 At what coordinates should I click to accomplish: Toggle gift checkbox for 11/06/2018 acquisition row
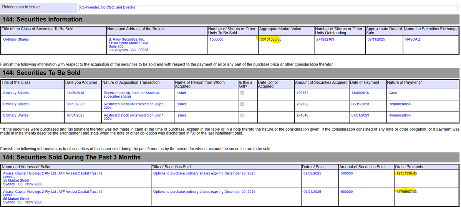pyautogui.click(x=242, y=93)
